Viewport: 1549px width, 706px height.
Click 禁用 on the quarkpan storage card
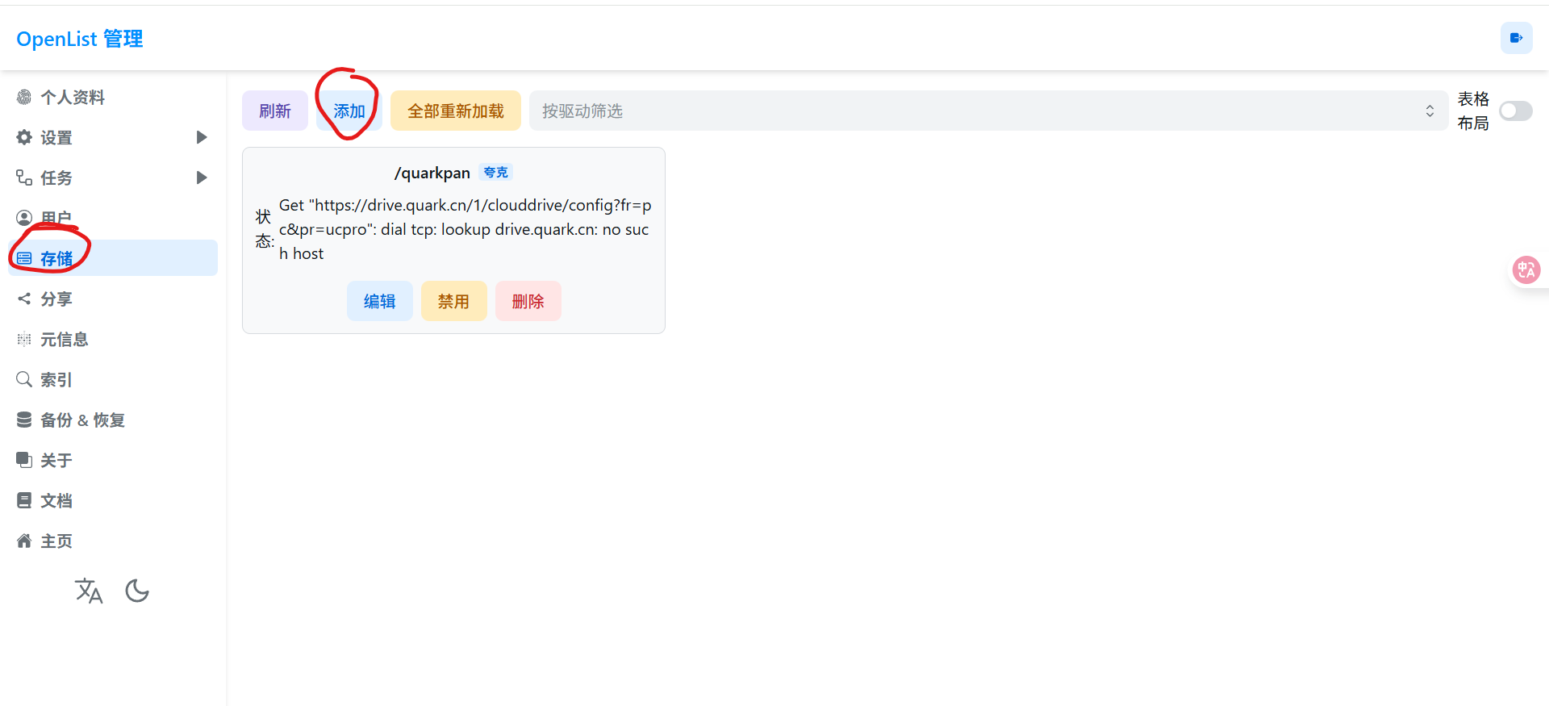[x=454, y=301]
